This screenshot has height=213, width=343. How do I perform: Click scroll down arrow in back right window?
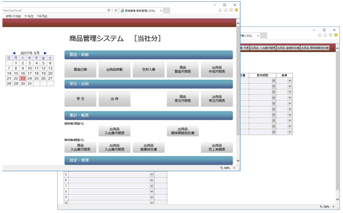click(337, 199)
